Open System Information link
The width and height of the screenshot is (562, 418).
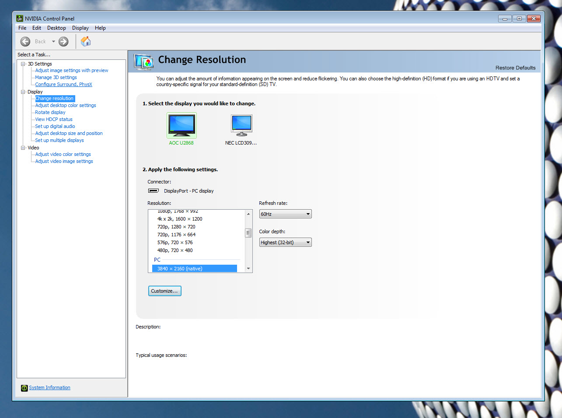49,387
